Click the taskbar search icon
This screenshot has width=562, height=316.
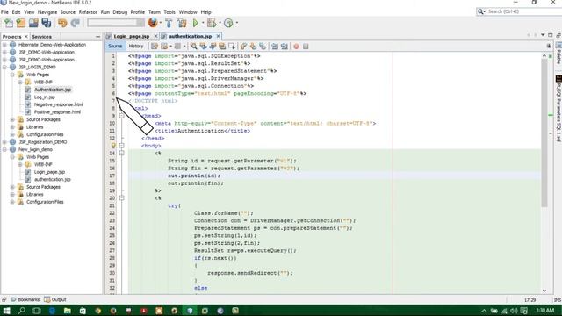pyautogui.click(x=21, y=311)
